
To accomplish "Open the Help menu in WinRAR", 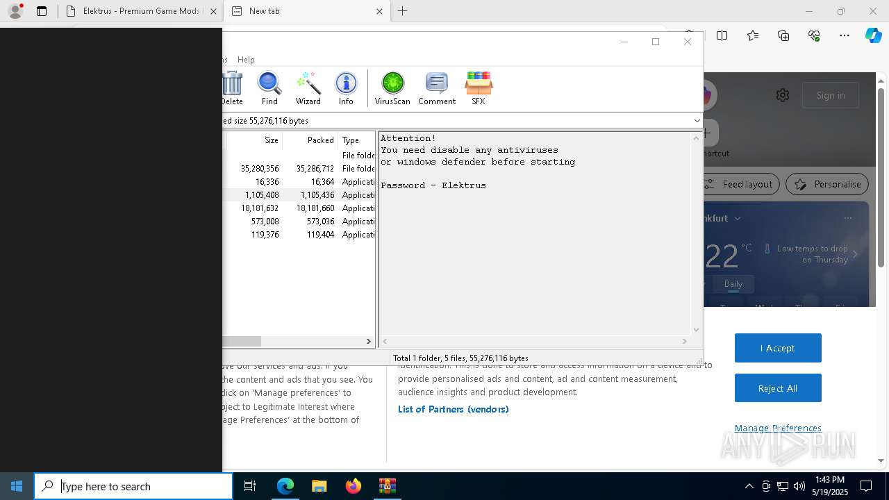I will [x=246, y=60].
